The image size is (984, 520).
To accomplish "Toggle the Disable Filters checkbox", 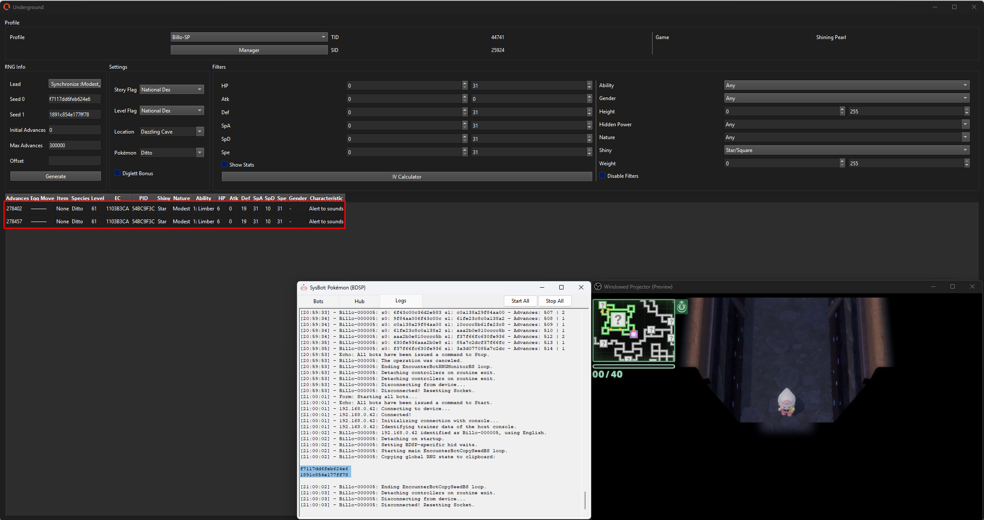I will click(602, 176).
